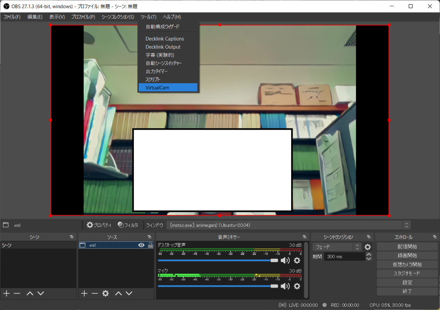
Task: Open the シーンコレクション(S) menu
Action: point(118,17)
